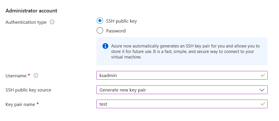Click the info icon next to Username
The width and height of the screenshot is (279, 121).
[x=36, y=76]
